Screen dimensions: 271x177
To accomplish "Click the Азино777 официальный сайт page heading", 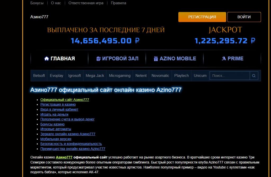I will point(106,90).
